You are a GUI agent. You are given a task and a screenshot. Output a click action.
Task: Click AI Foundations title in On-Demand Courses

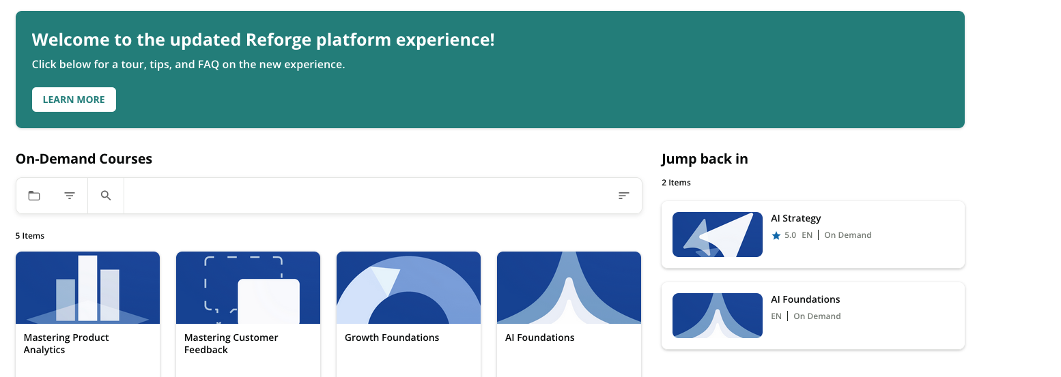pyautogui.click(x=540, y=337)
